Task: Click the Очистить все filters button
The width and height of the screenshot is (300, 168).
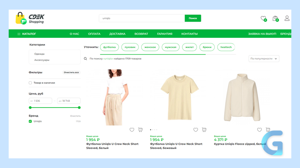Action: click(71, 72)
